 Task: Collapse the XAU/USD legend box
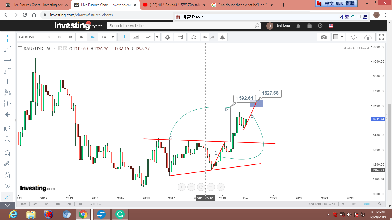tap(20, 48)
